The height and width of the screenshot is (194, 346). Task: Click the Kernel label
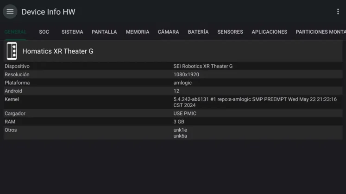pos(12,99)
